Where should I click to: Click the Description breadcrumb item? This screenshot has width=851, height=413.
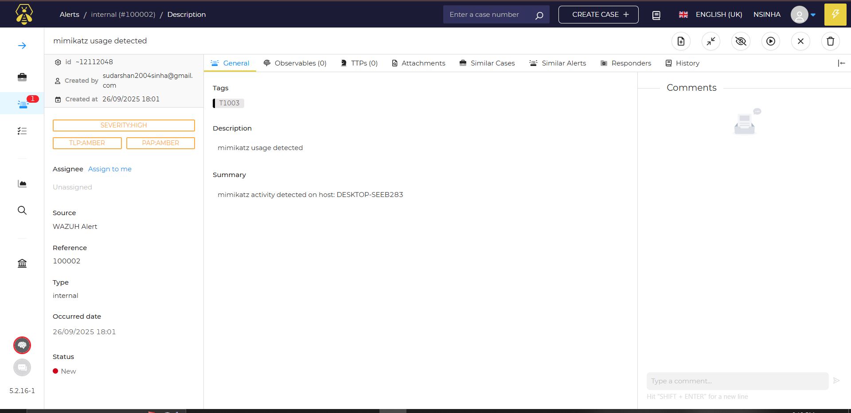(187, 15)
